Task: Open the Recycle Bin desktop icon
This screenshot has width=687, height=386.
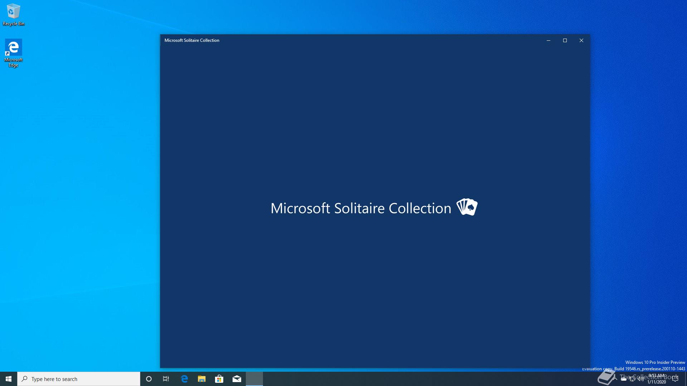Action: pyautogui.click(x=14, y=15)
